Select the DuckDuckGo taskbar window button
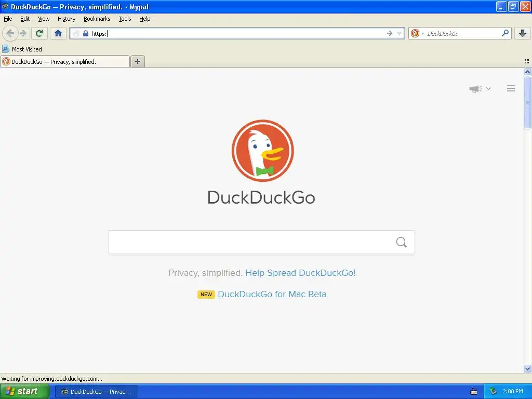532x399 pixels. (97, 392)
